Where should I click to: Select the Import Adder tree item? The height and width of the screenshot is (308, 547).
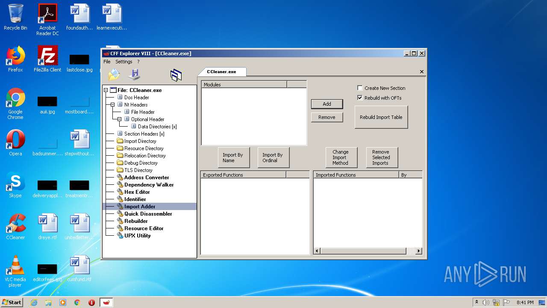click(140, 207)
